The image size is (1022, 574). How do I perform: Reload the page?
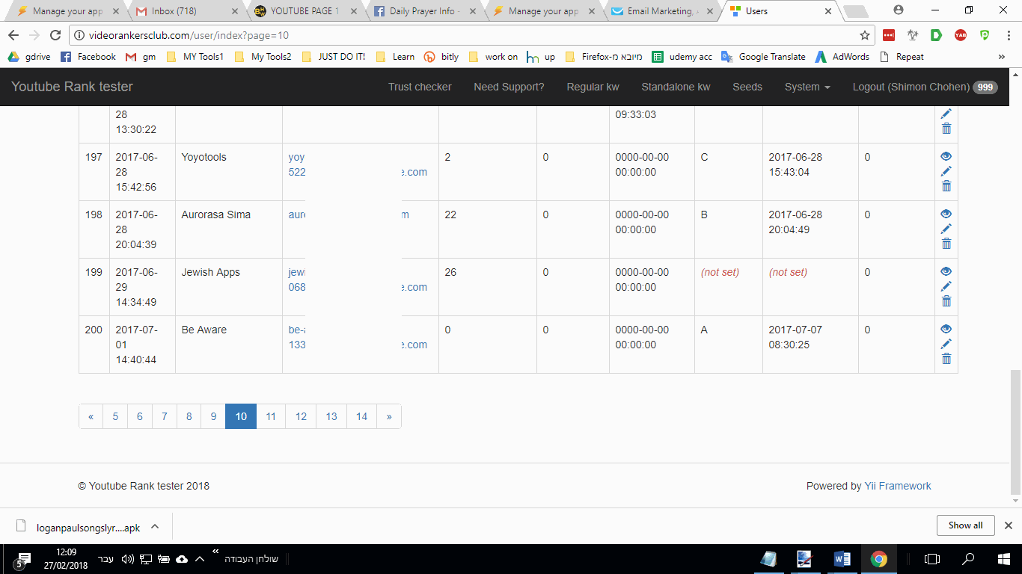pos(55,35)
